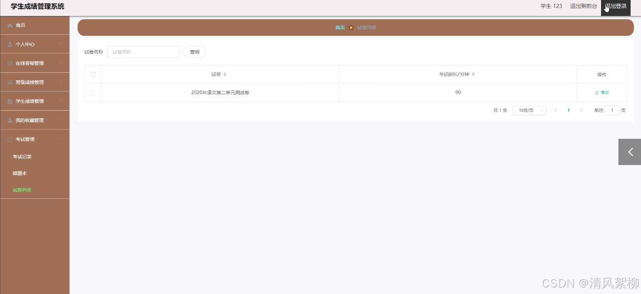This screenshot has width=641, height=294.
Task: Click the 首页 breadcrumb link
Action: pos(340,28)
